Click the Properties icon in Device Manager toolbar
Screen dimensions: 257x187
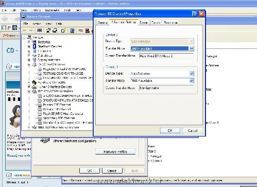[x=48, y=30]
